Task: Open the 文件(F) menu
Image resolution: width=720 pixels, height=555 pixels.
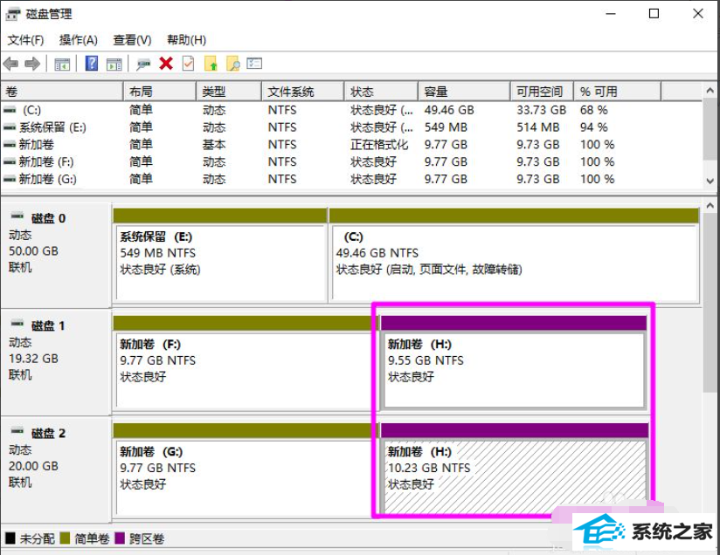Action: pos(25,40)
